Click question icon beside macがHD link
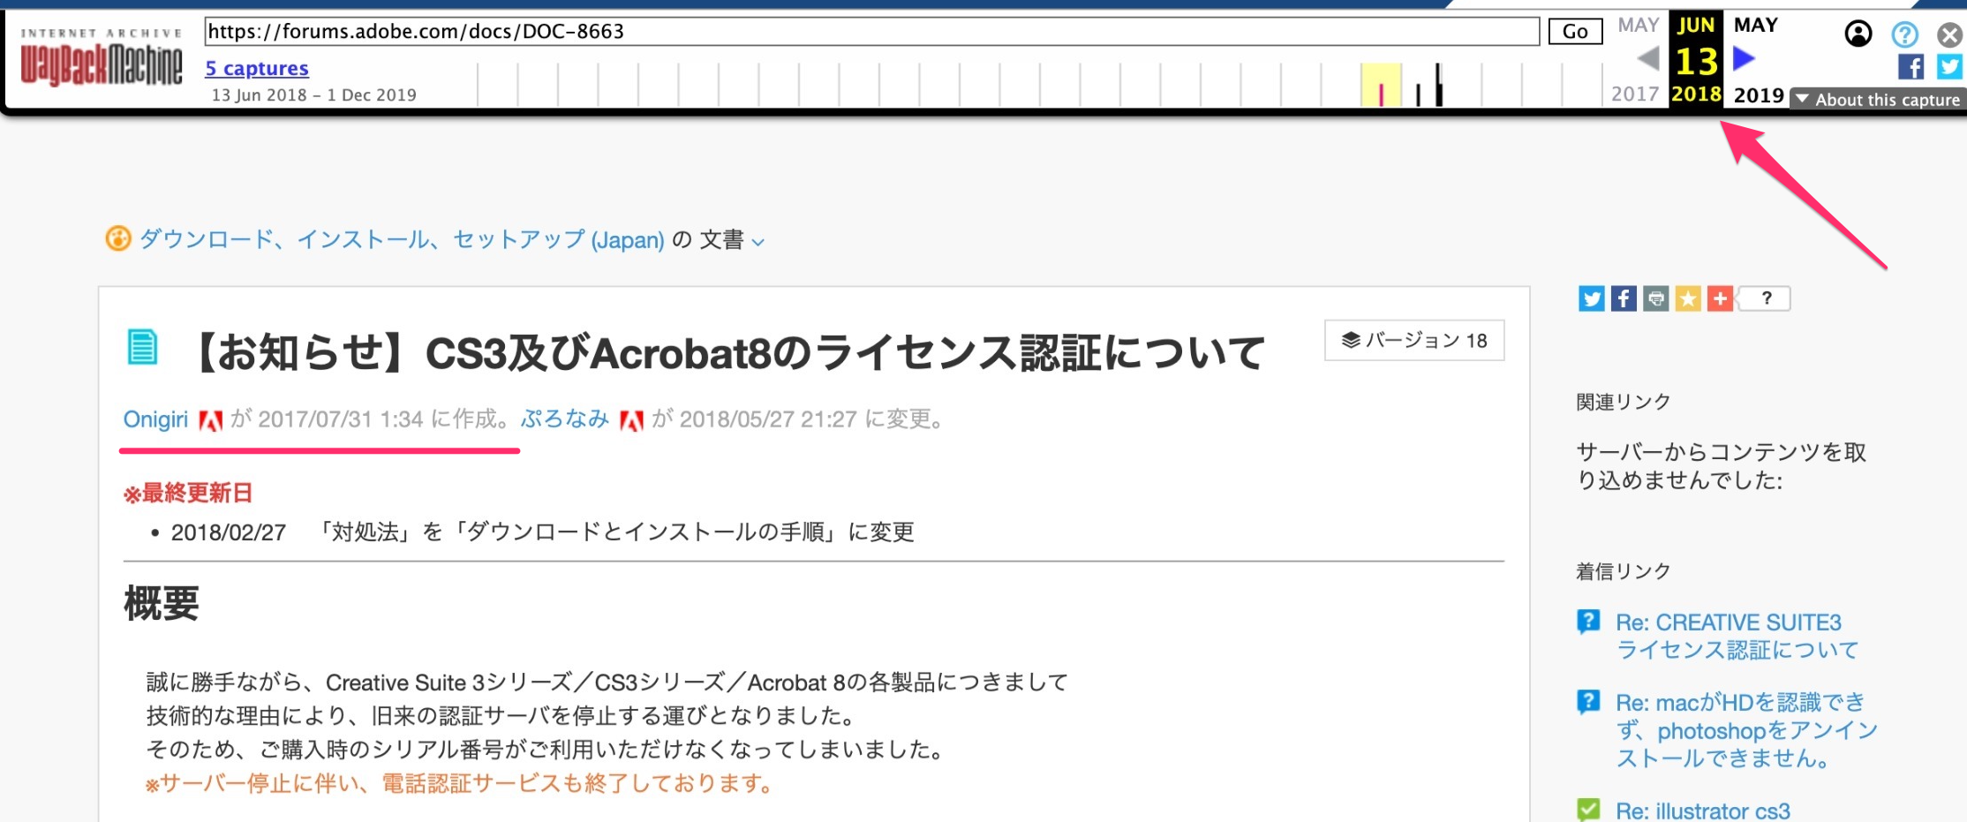 (x=1588, y=702)
